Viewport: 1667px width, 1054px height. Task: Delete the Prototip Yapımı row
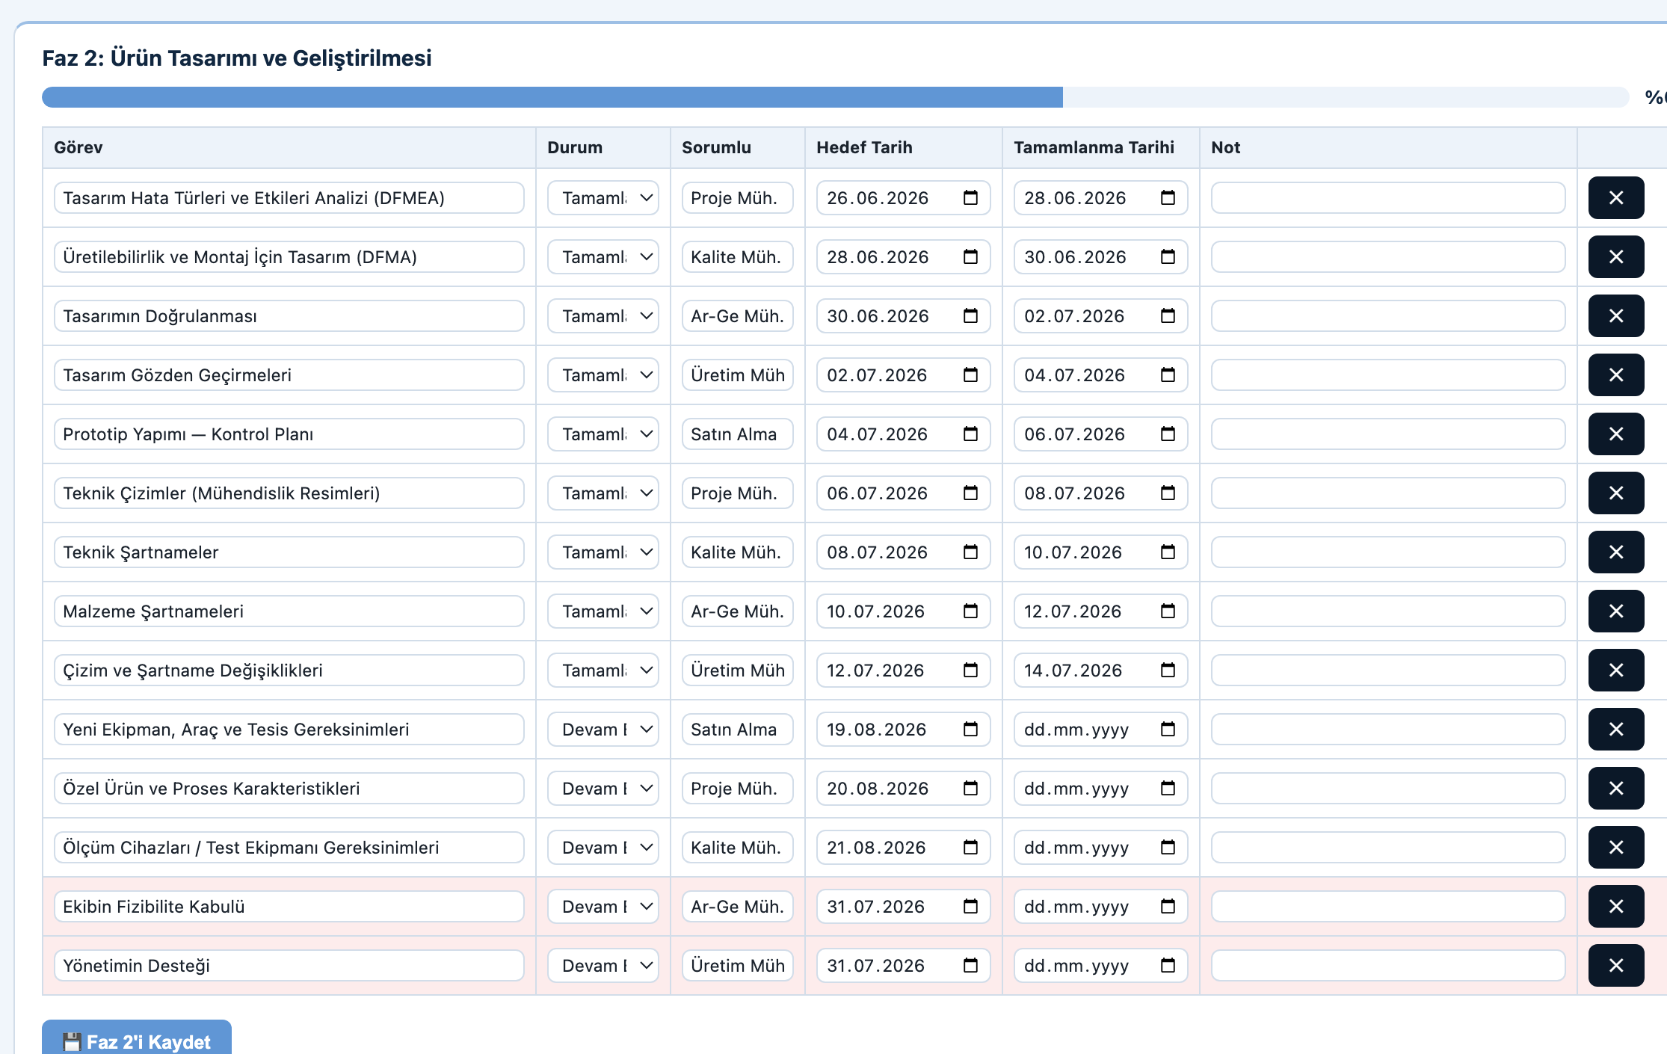(x=1616, y=434)
